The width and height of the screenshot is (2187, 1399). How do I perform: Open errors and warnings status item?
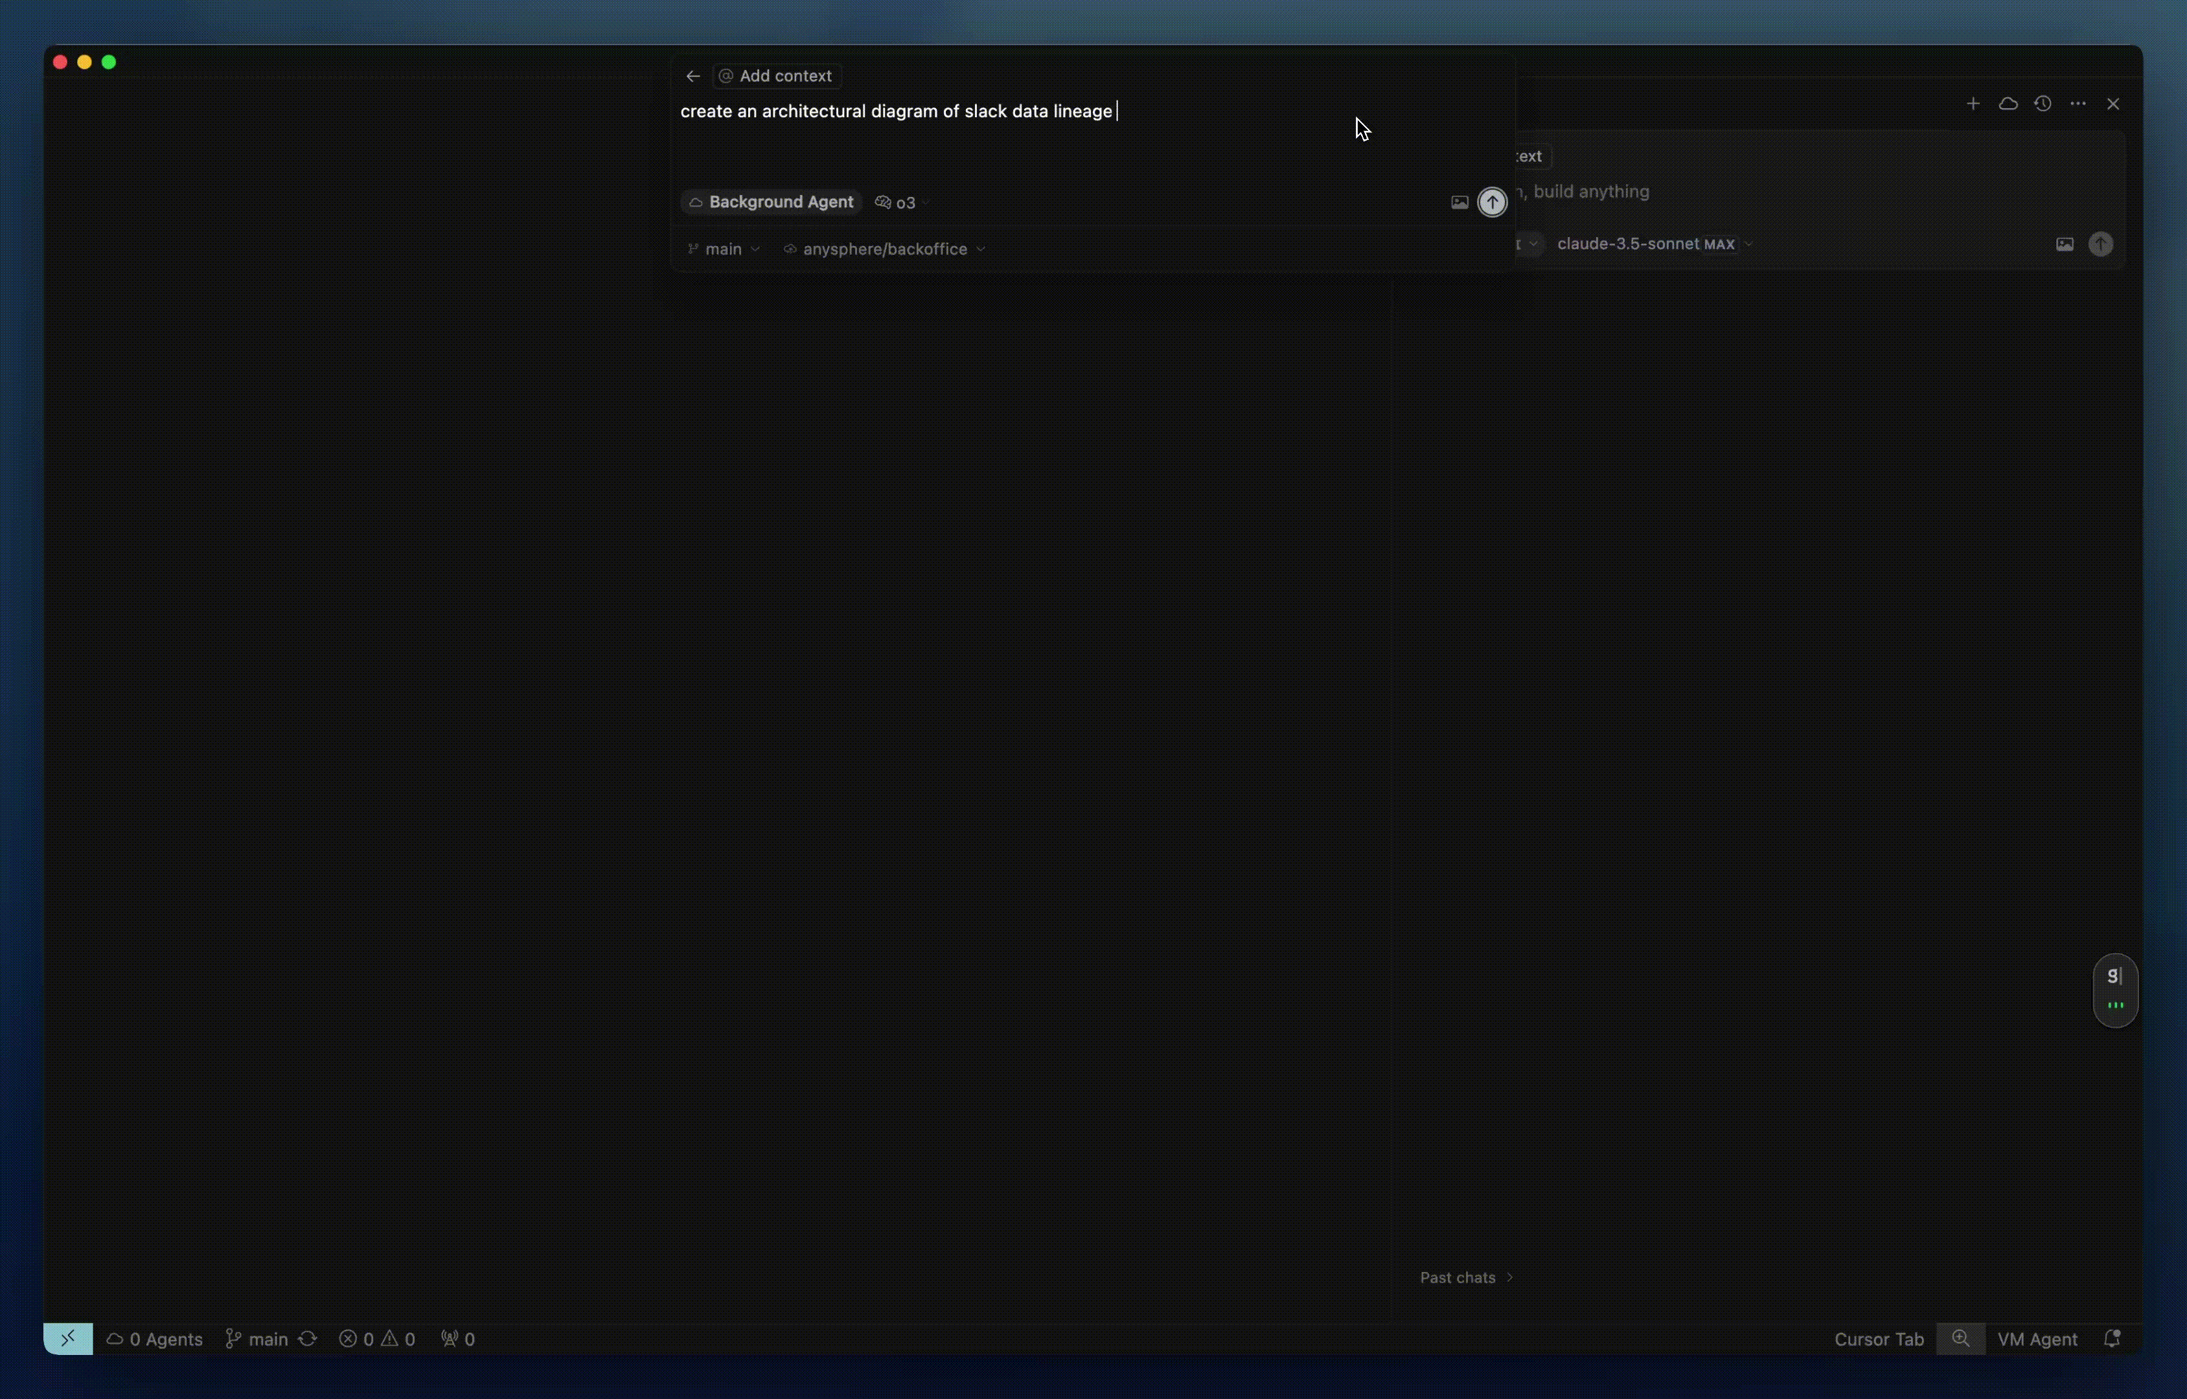[377, 1339]
